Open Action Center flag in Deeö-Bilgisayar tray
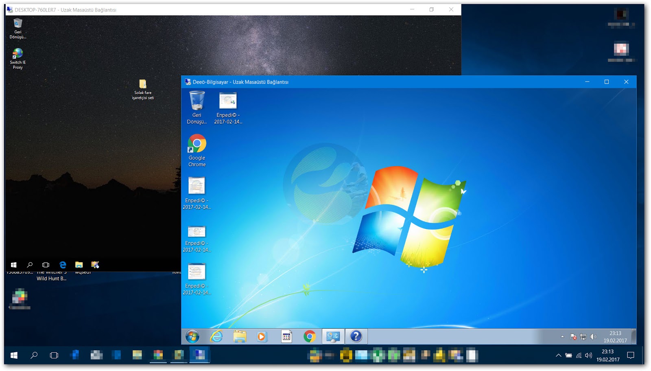The image size is (651, 371). tap(573, 337)
